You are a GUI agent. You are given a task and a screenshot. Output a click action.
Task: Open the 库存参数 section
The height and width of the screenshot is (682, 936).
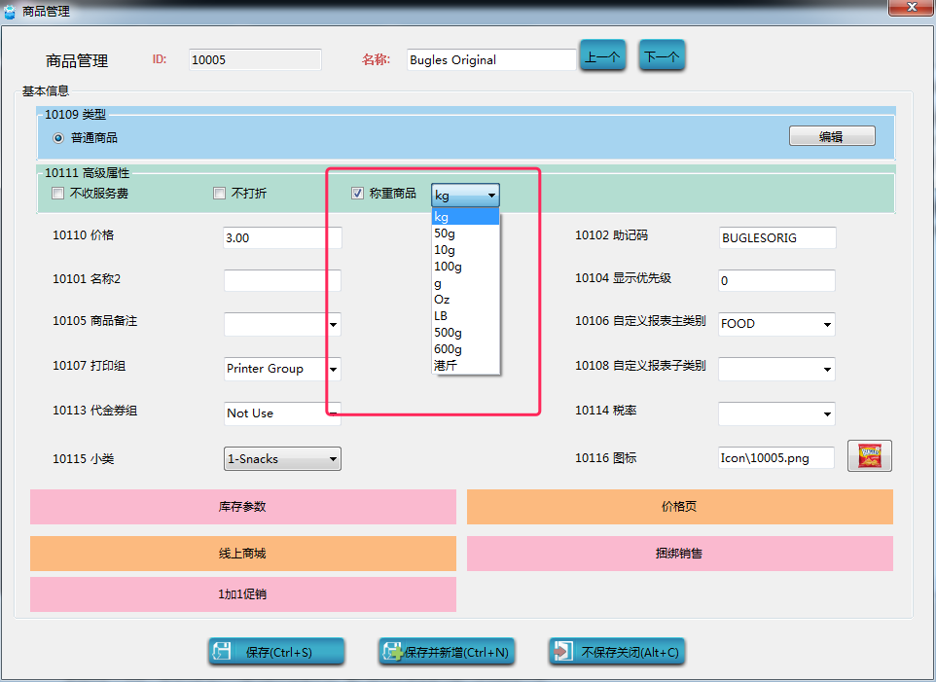point(243,507)
